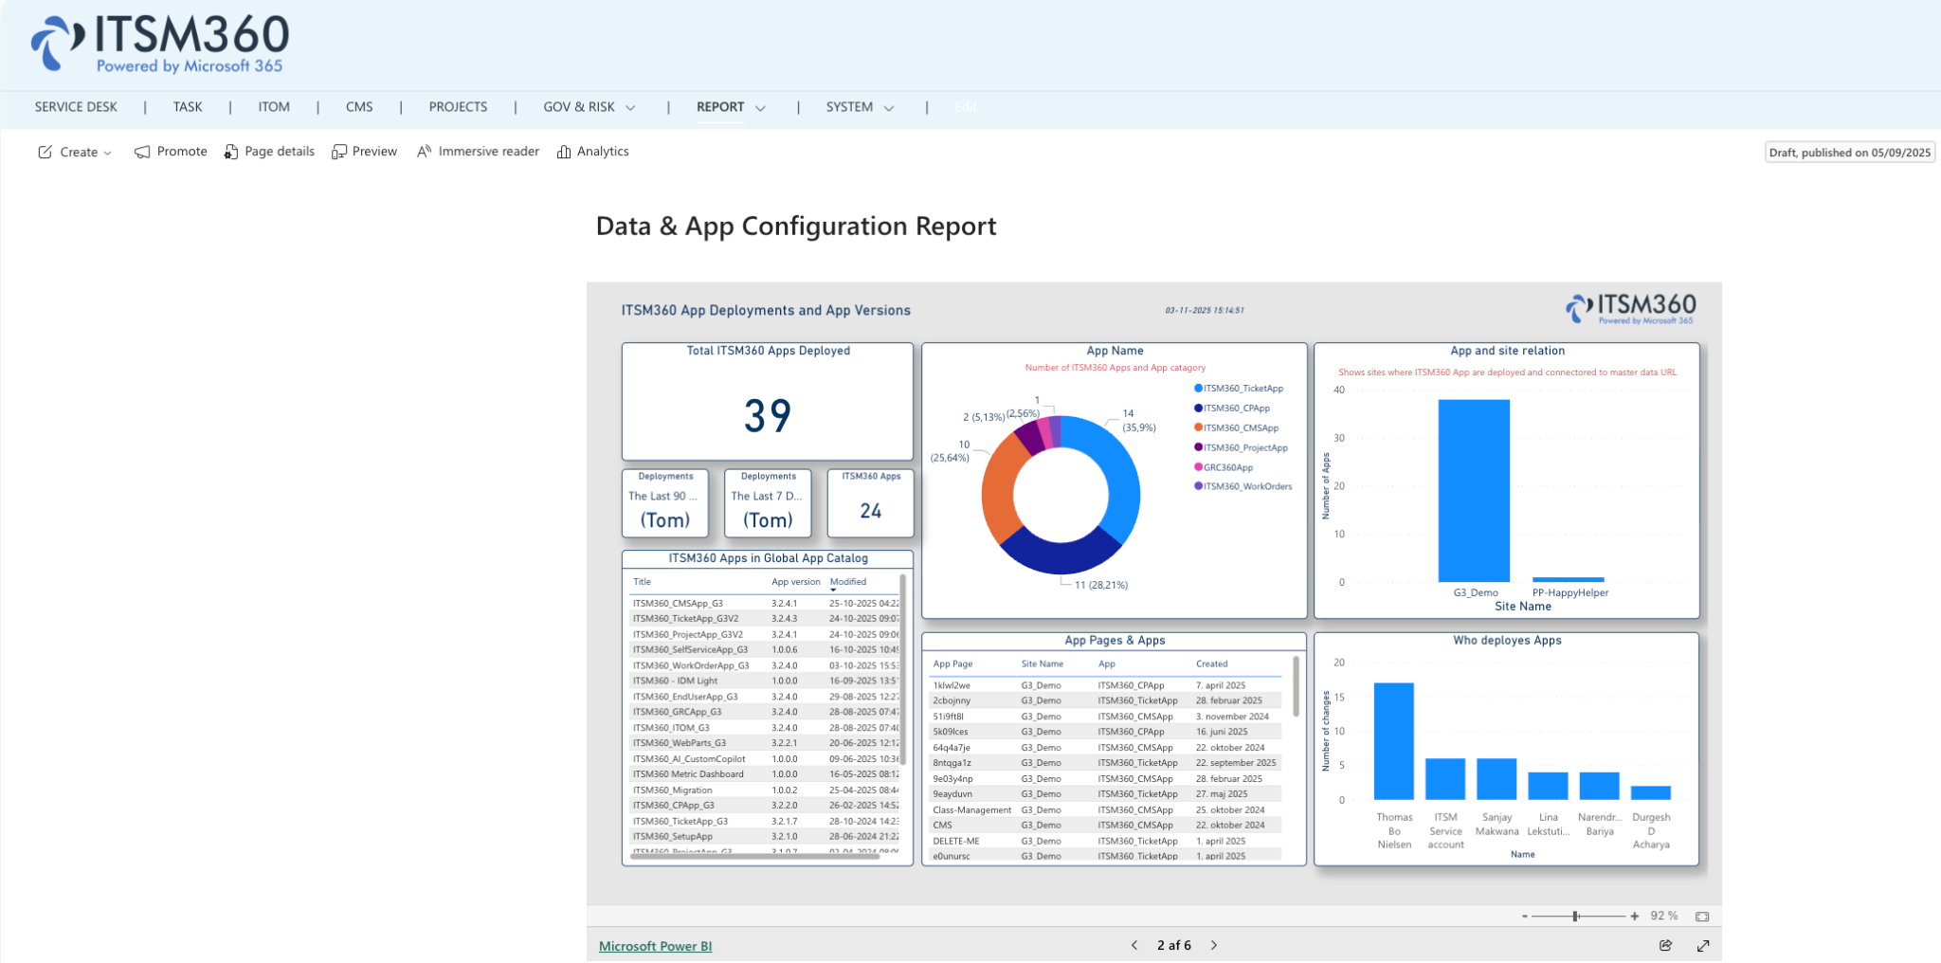Select ITSM360_CMSApp_G3 row in catalog

point(764,603)
